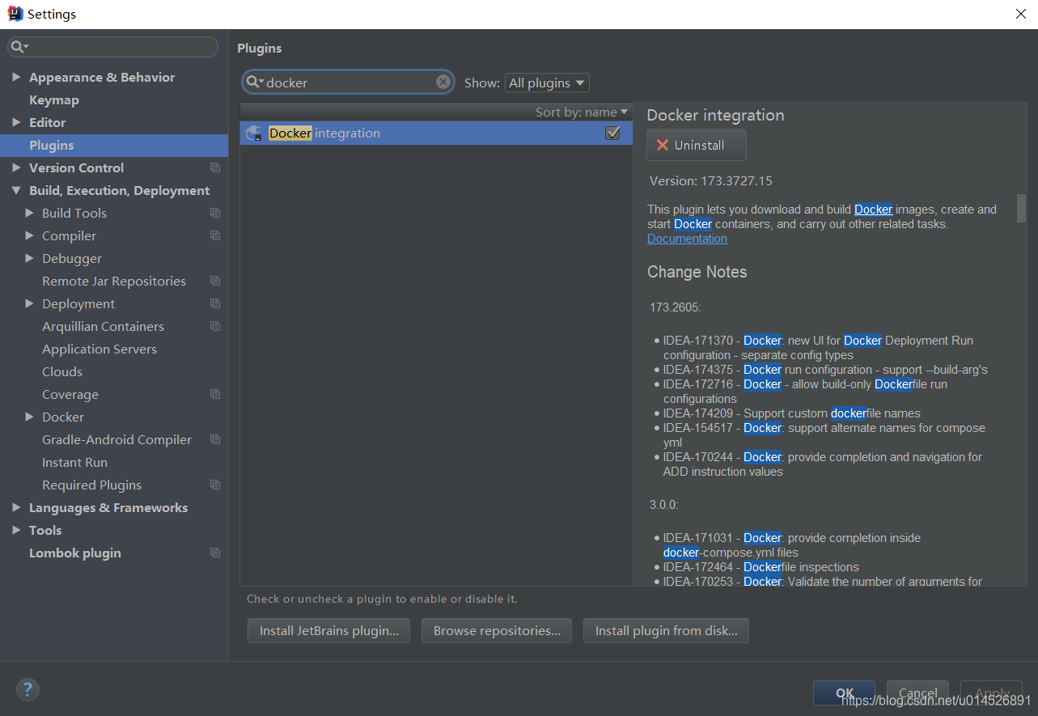Open the Documentation link
Screen dimensions: 1038x716
[687, 239]
